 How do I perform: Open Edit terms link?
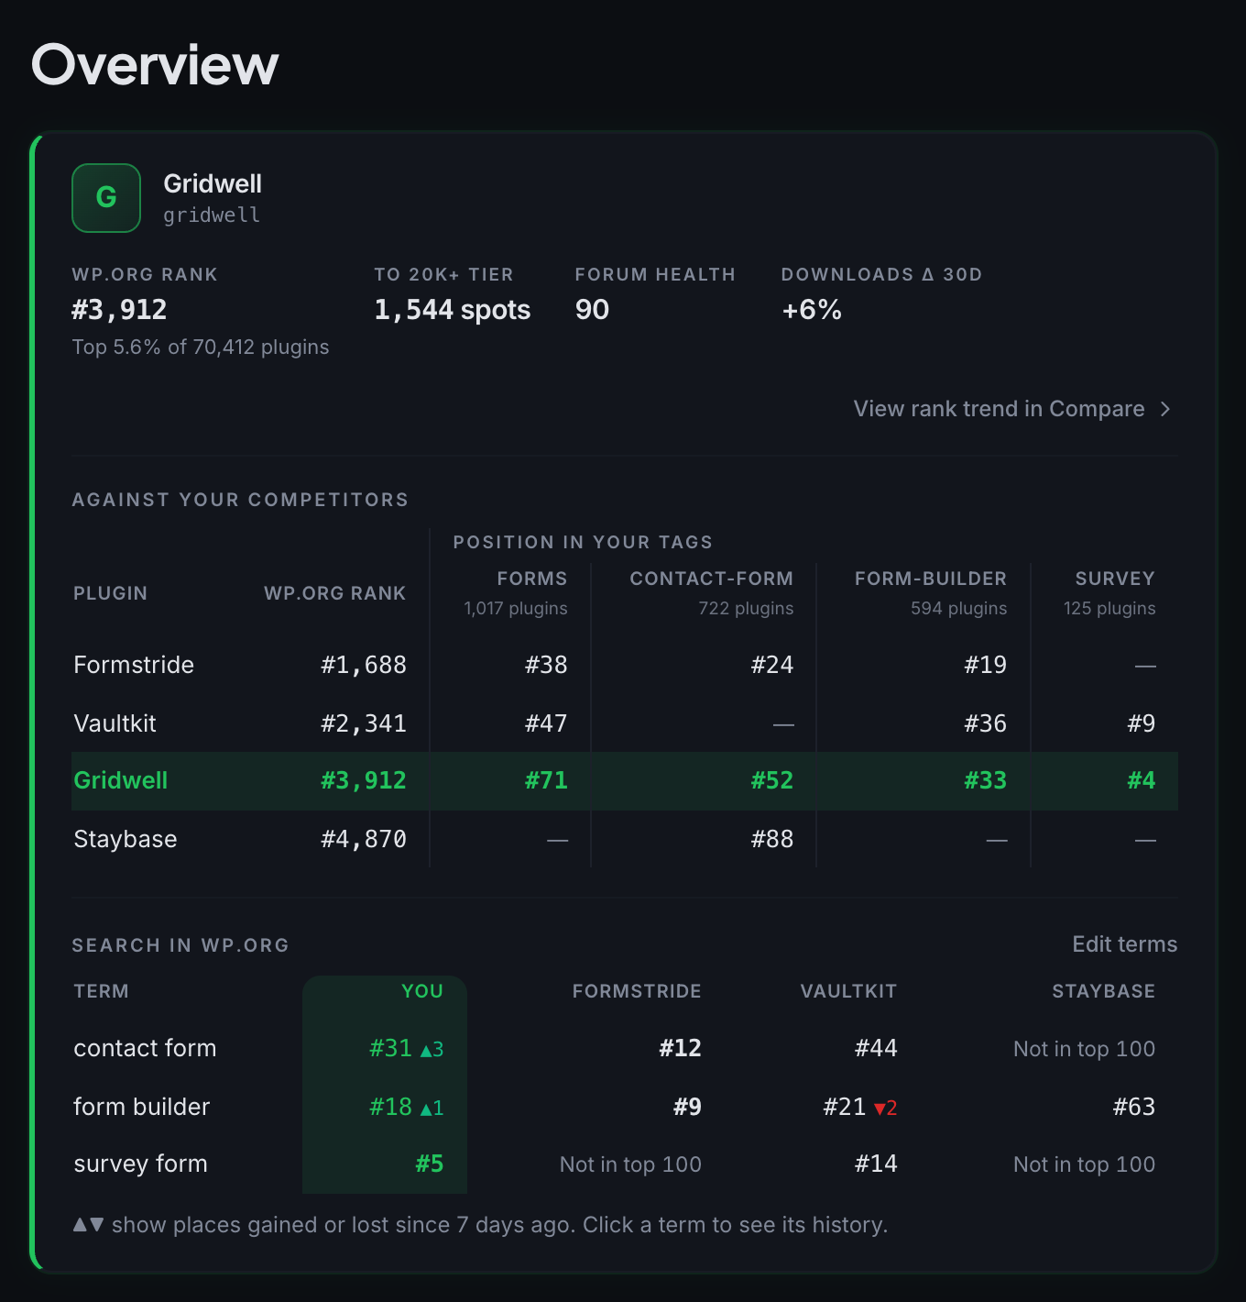[x=1124, y=944]
